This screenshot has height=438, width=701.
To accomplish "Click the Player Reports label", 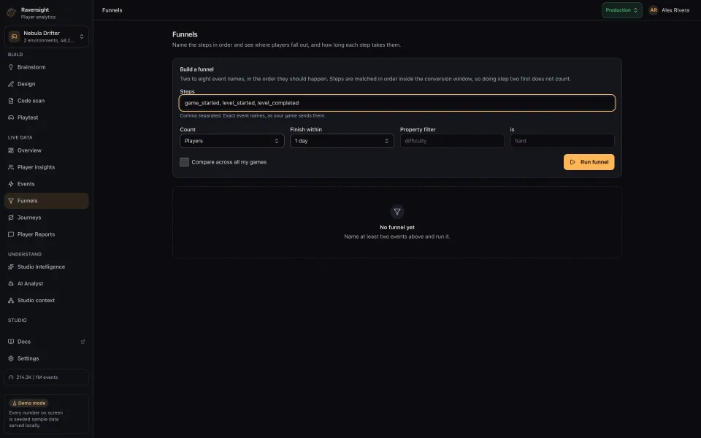I will point(37,234).
